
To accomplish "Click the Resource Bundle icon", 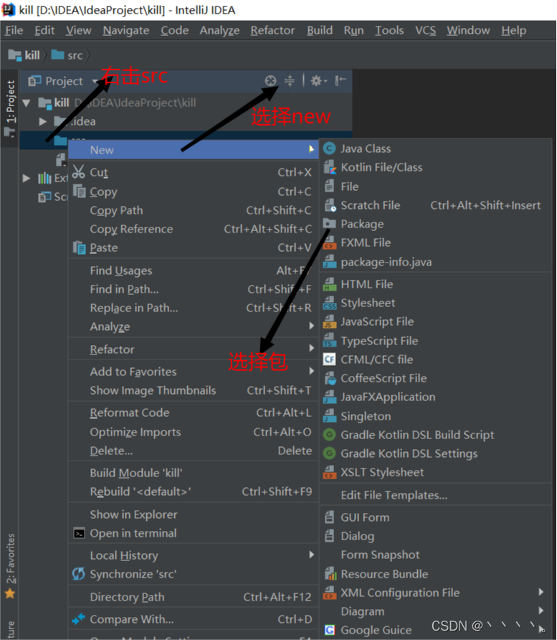I will click(x=329, y=574).
